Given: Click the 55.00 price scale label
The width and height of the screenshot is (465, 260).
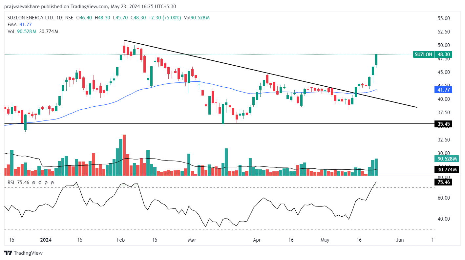Looking at the screenshot, I should pyautogui.click(x=443, y=18).
